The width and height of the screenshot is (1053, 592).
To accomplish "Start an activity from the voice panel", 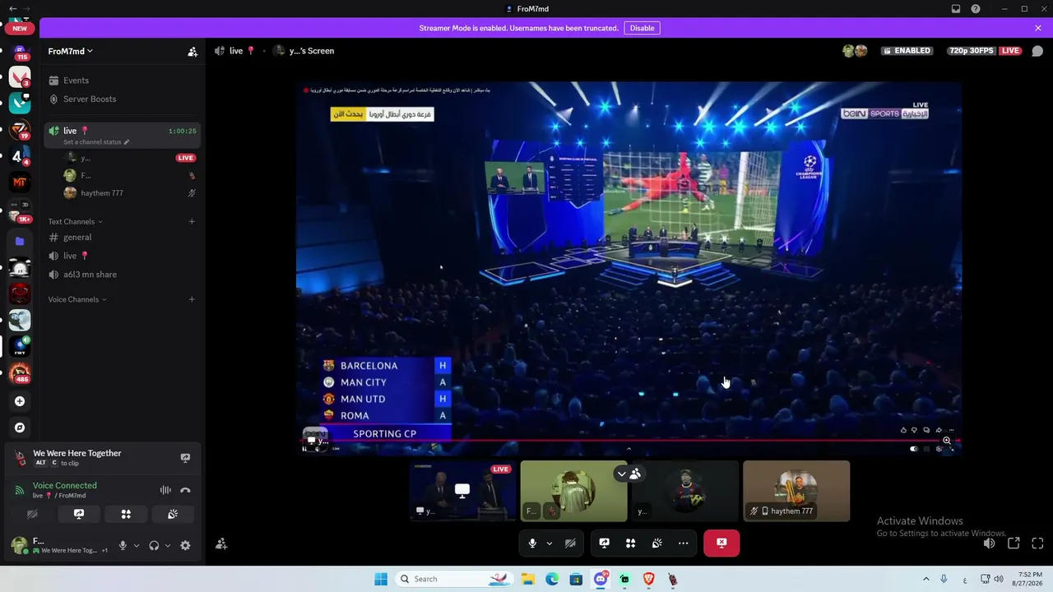I will click(x=126, y=514).
